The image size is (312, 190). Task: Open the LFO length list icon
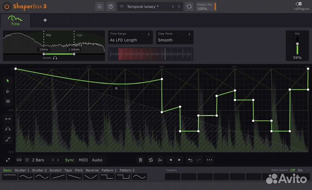pos(27,160)
